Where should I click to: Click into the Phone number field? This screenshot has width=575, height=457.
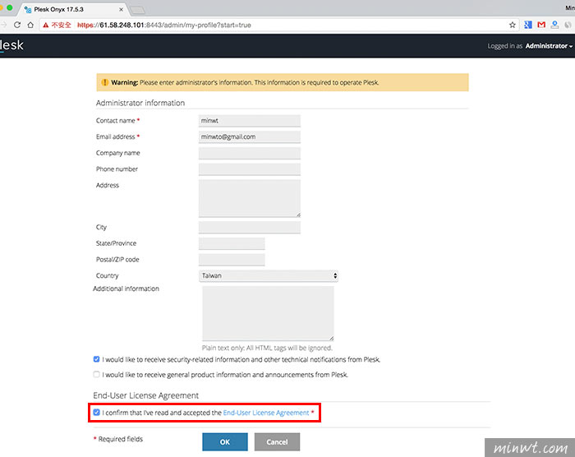(250, 169)
